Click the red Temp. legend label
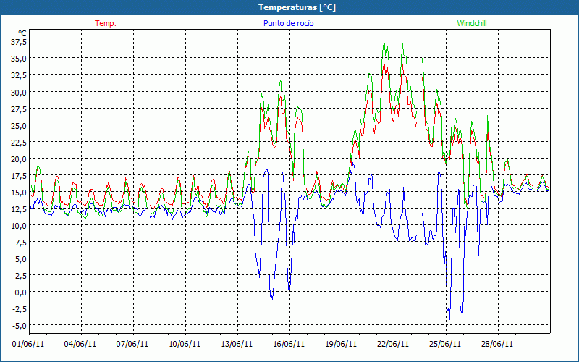The image size is (579, 362). (106, 23)
